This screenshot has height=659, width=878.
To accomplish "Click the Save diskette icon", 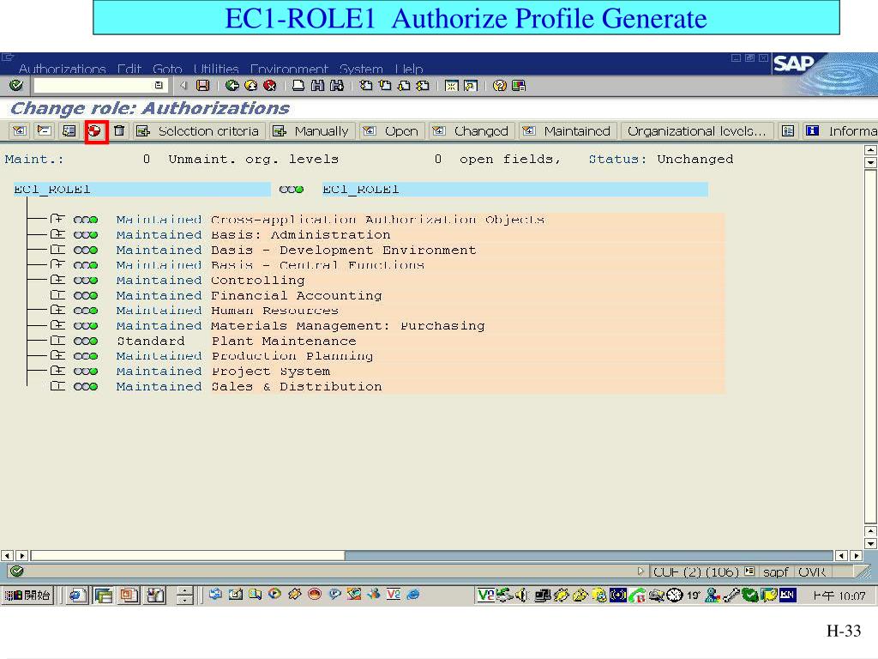I will [x=202, y=85].
